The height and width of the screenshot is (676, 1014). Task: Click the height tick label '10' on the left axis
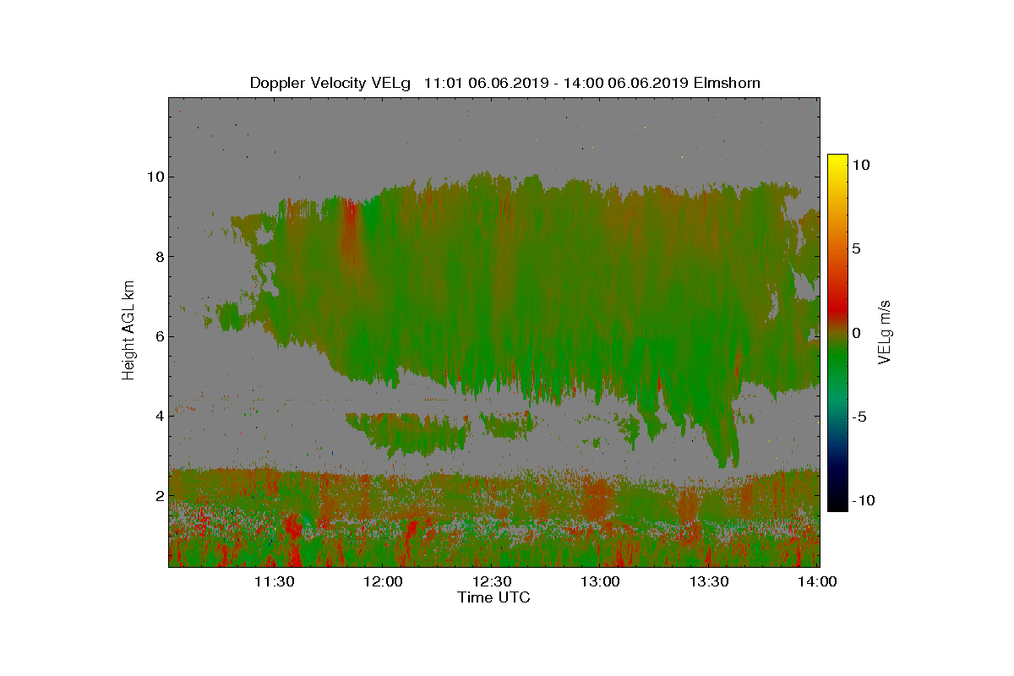pos(154,177)
